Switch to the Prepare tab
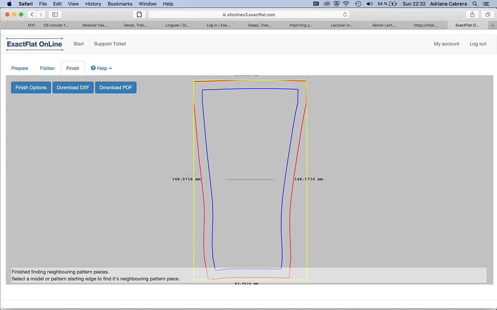The image size is (497, 310). click(20, 68)
